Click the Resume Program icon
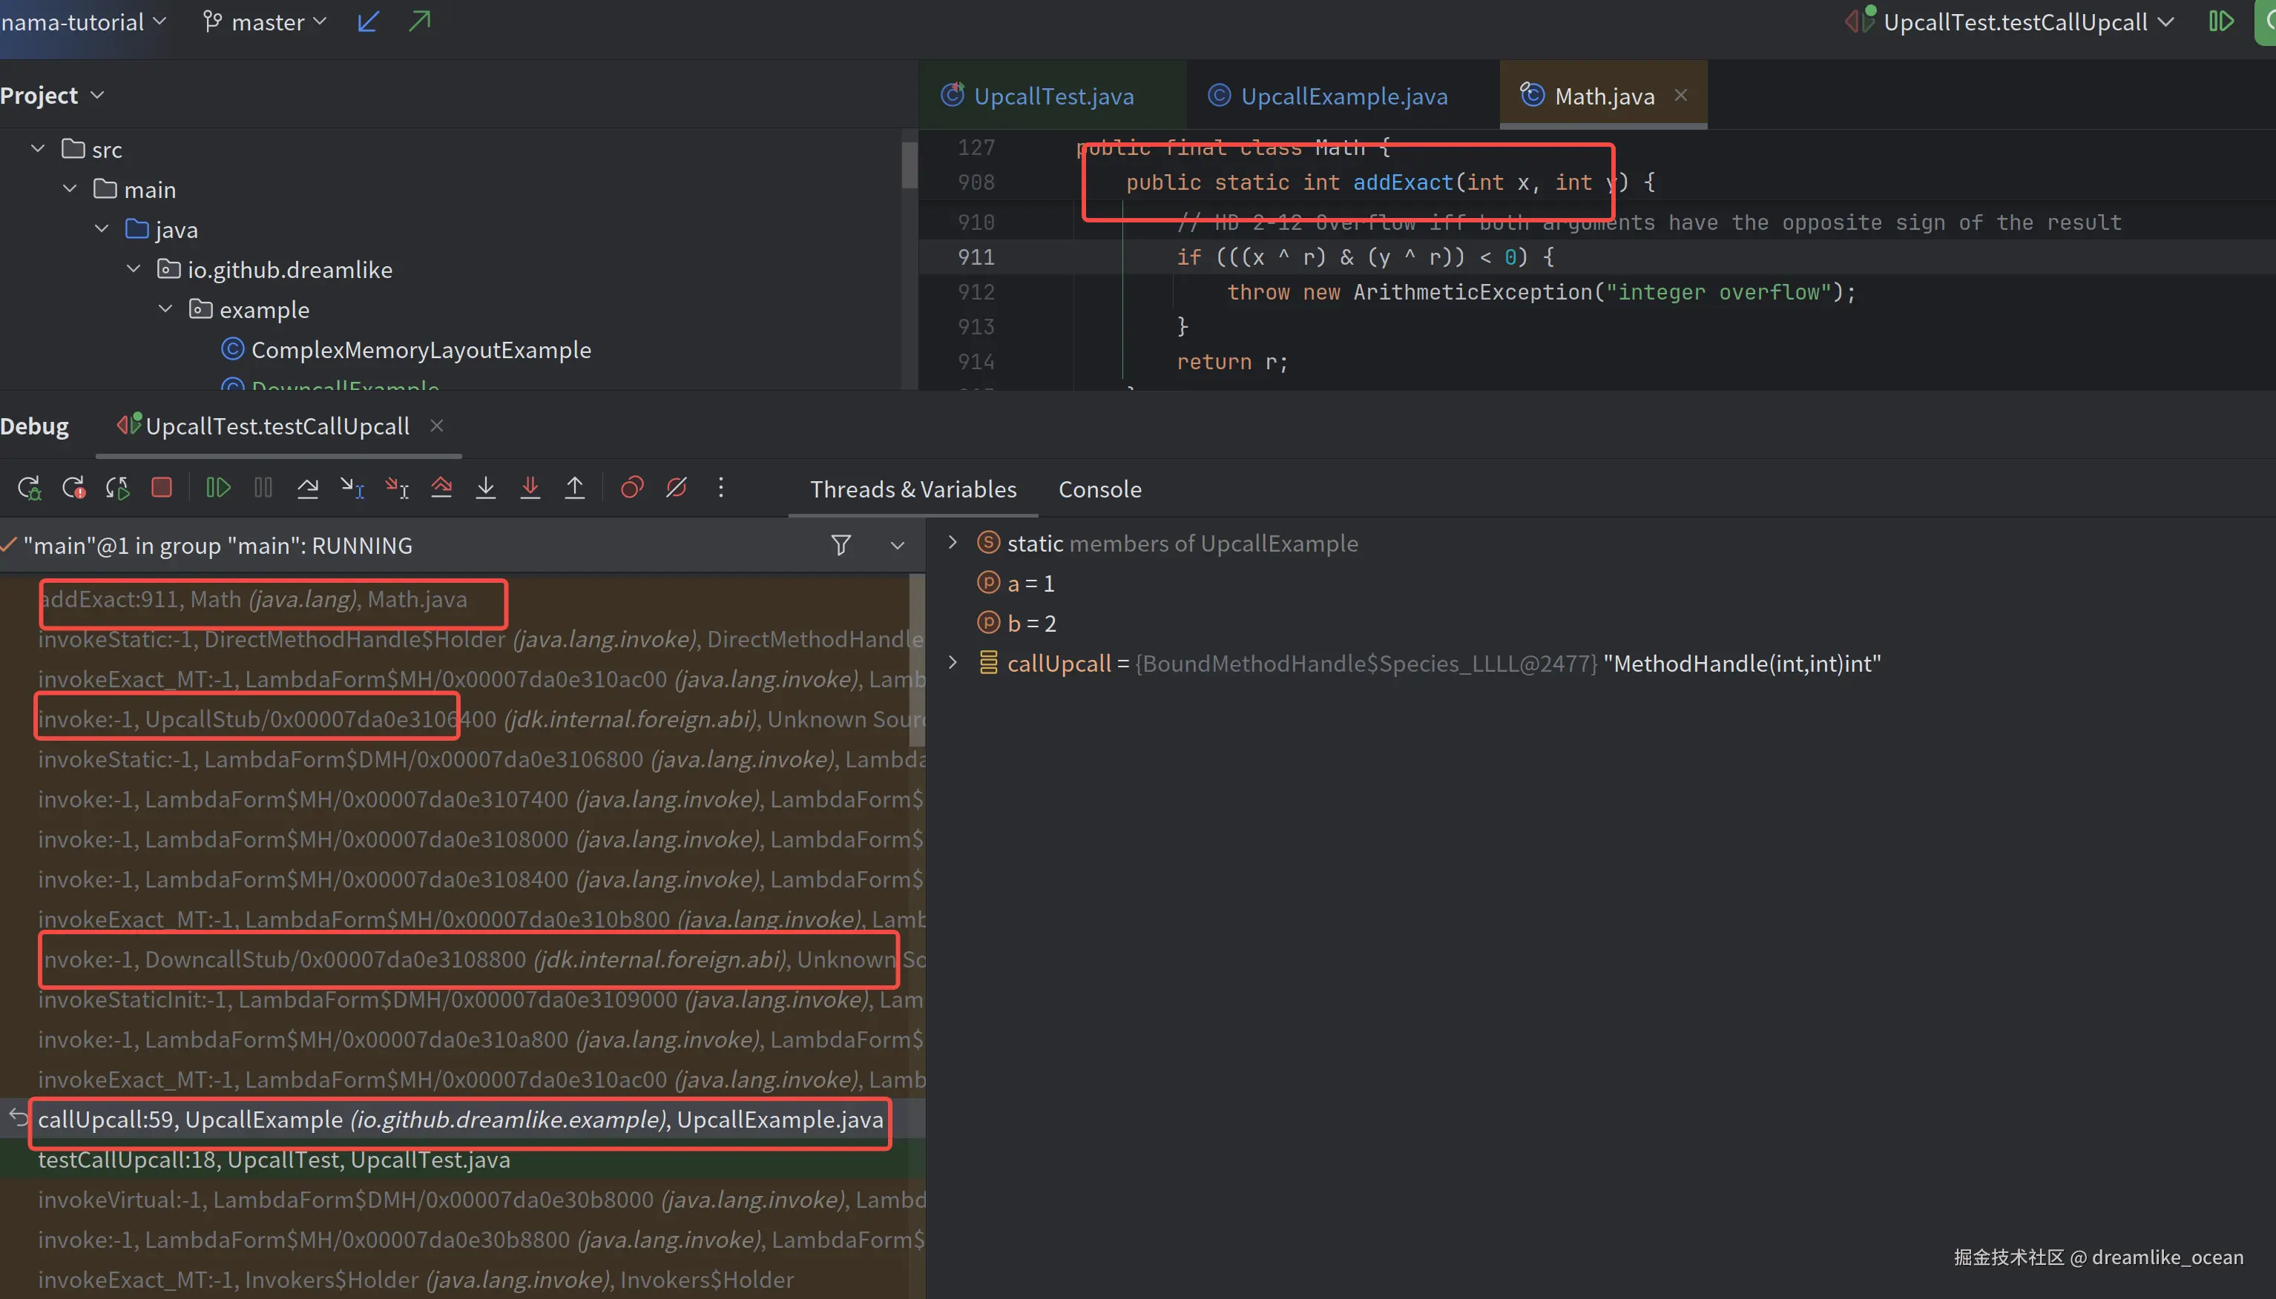The image size is (2276, 1299). pos(219,487)
